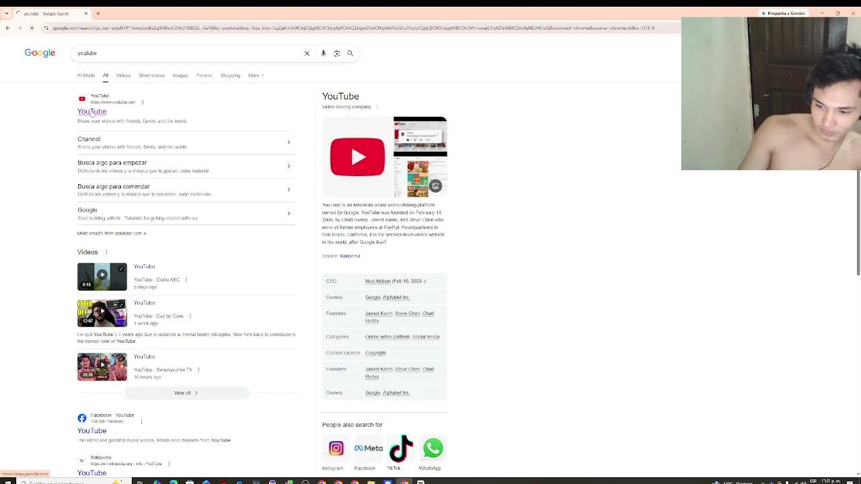Click the Google logo
Screen dimensions: 861x484
point(40,53)
